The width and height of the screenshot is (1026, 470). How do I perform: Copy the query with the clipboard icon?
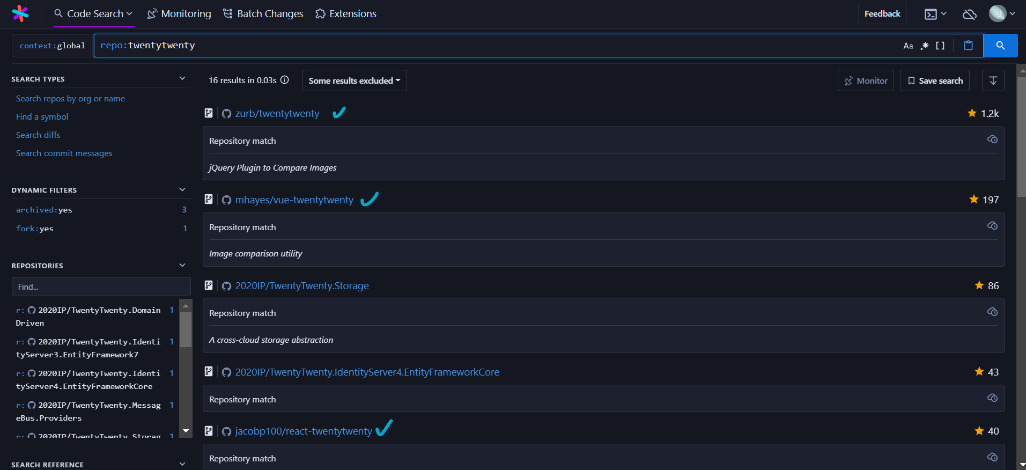click(x=968, y=46)
